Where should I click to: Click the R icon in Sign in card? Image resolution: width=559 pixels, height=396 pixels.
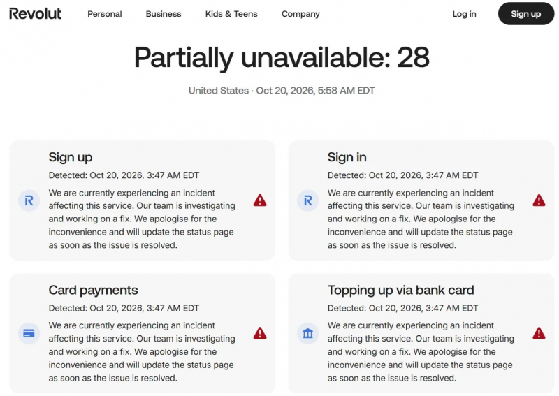(307, 200)
